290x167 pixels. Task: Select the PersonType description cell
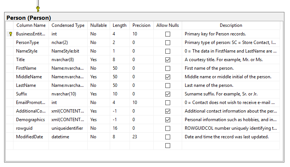230,42
